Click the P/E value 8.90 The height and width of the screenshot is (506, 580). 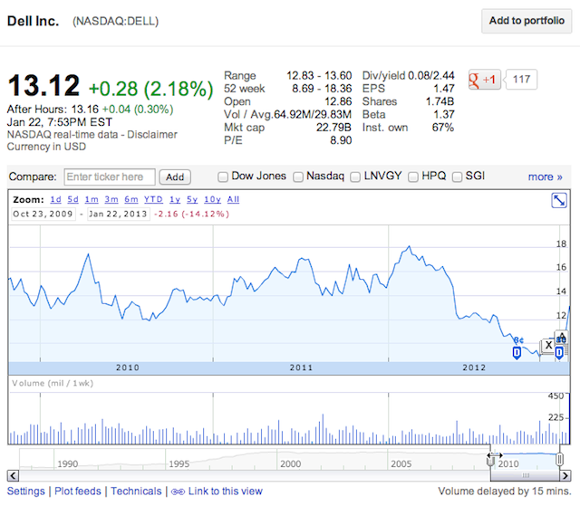click(x=341, y=140)
